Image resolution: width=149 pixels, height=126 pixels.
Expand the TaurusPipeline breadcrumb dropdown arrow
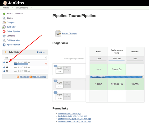tap(31, 8)
